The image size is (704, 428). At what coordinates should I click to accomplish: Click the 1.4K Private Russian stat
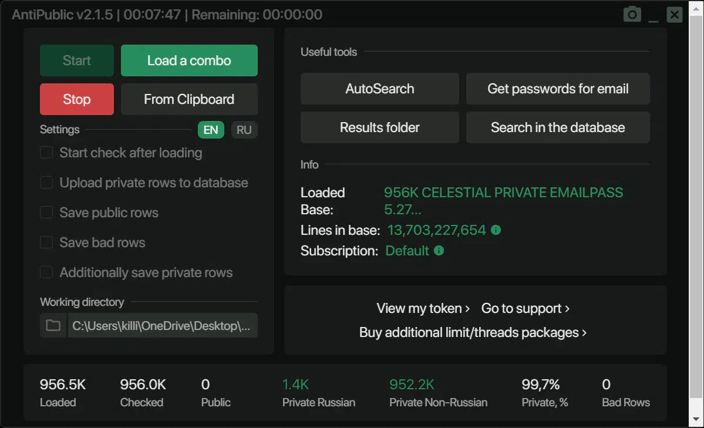point(295,385)
